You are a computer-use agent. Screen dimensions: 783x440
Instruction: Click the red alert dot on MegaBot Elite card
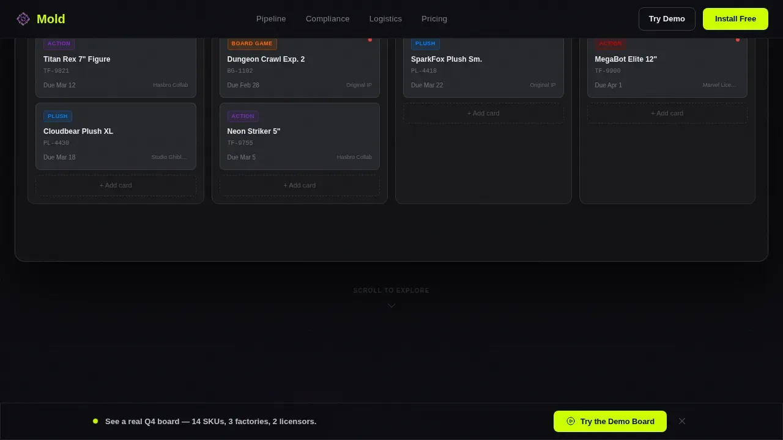738,40
